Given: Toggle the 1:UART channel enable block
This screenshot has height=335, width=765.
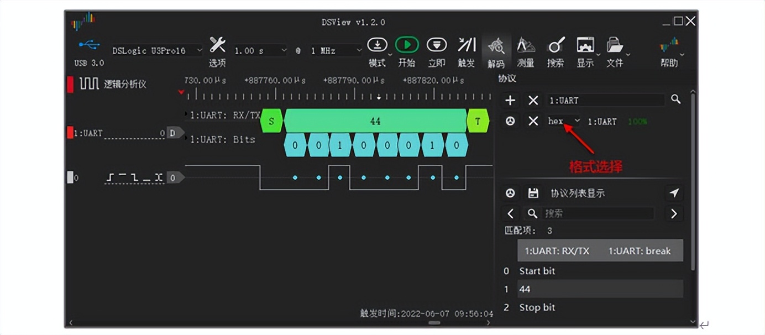Looking at the screenshot, I should pos(70,133).
